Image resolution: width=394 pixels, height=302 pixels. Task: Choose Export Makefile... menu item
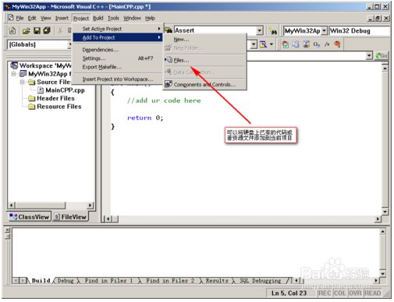pos(118,67)
